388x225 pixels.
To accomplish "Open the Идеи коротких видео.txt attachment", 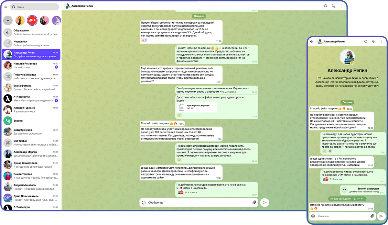I will tap(197, 107).
